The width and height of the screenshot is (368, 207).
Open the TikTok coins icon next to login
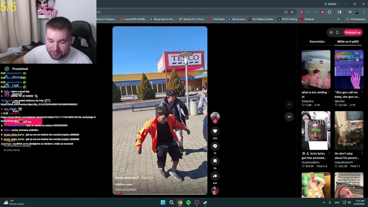[x=331, y=32]
